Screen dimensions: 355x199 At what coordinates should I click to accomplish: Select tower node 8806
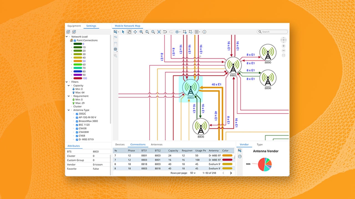point(201,127)
